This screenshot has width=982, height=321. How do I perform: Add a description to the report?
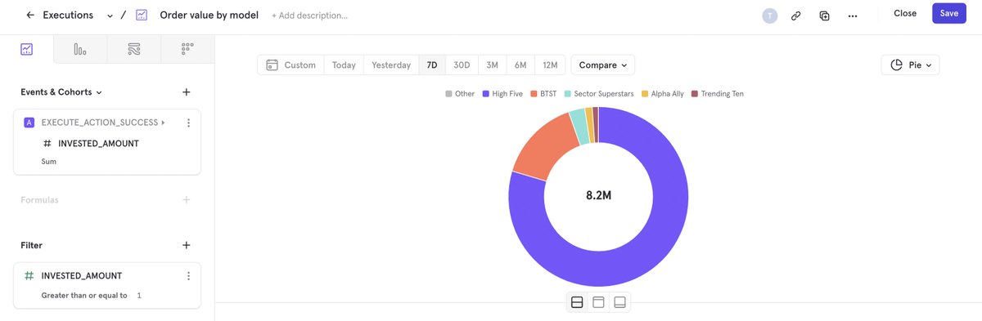(309, 16)
